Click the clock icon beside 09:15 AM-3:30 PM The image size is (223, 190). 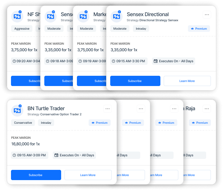tap(114, 61)
